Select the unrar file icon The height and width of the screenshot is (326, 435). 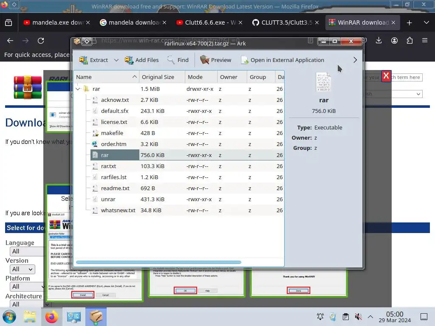click(95, 200)
